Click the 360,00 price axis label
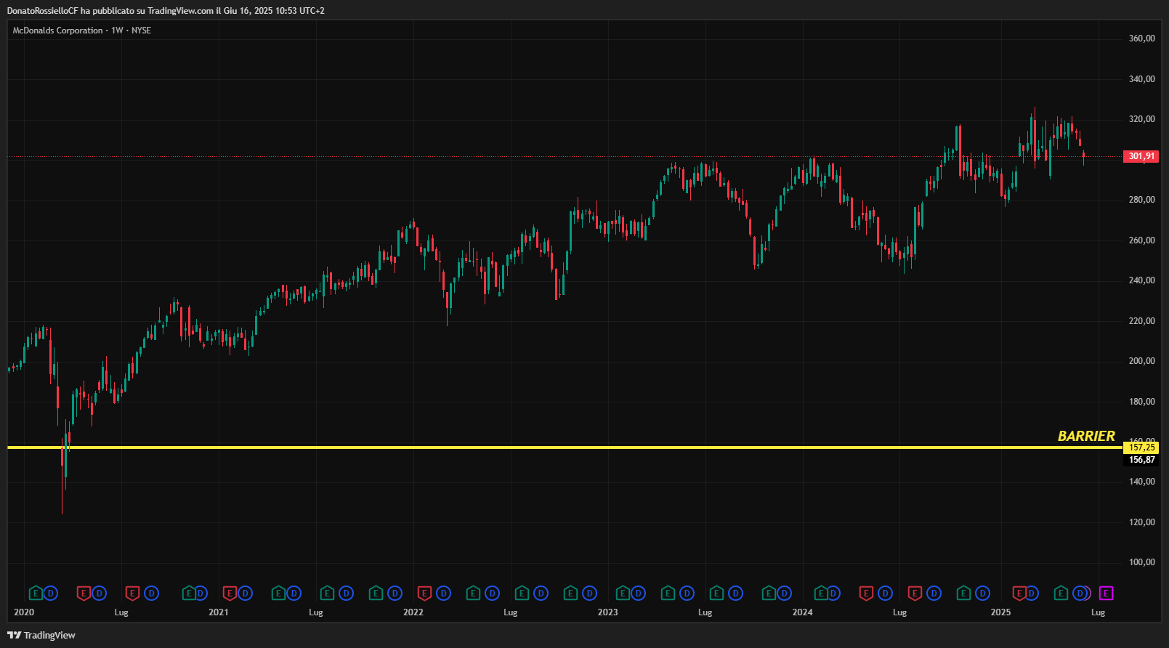The height and width of the screenshot is (648, 1169). [x=1142, y=39]
